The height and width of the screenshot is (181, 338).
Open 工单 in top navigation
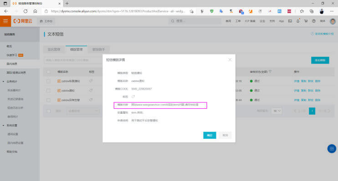pos(238,21)
